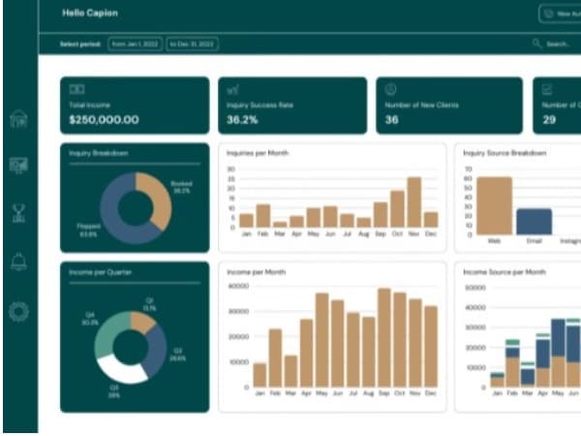
Task: Click the Sep bar in Income per Month
Action: (x=384, y=338)
